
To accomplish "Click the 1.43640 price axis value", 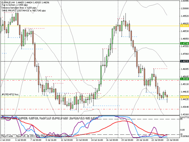I will pos(185,107).
